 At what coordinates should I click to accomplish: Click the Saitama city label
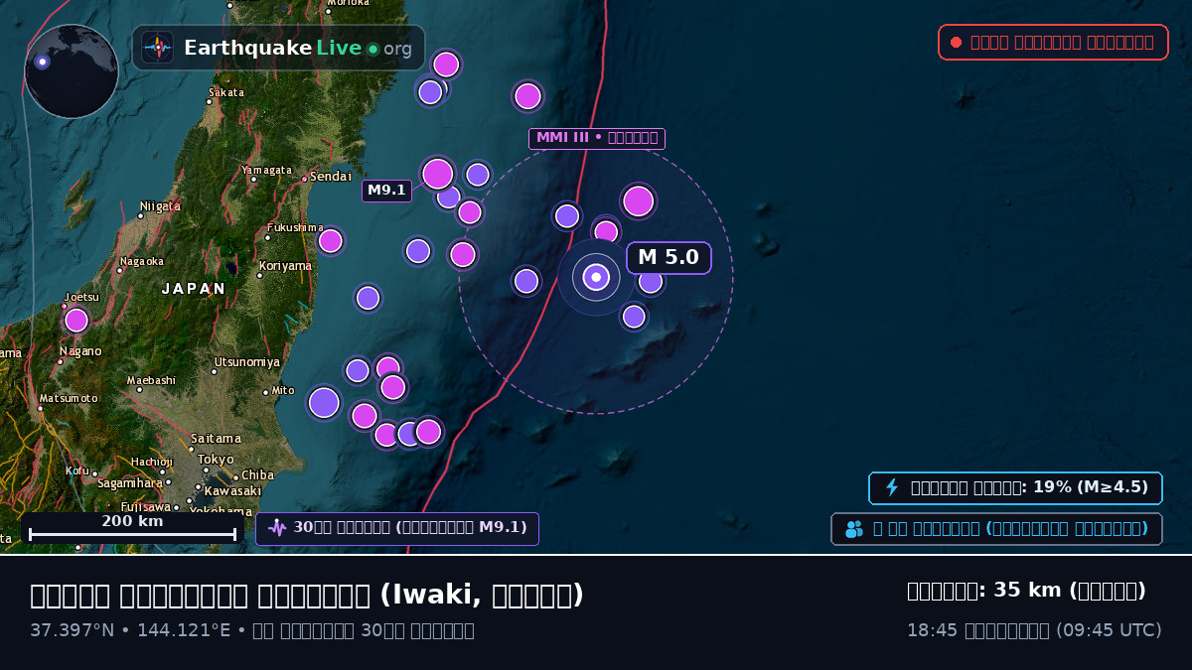pyautogui.click(x=216, y=439)
